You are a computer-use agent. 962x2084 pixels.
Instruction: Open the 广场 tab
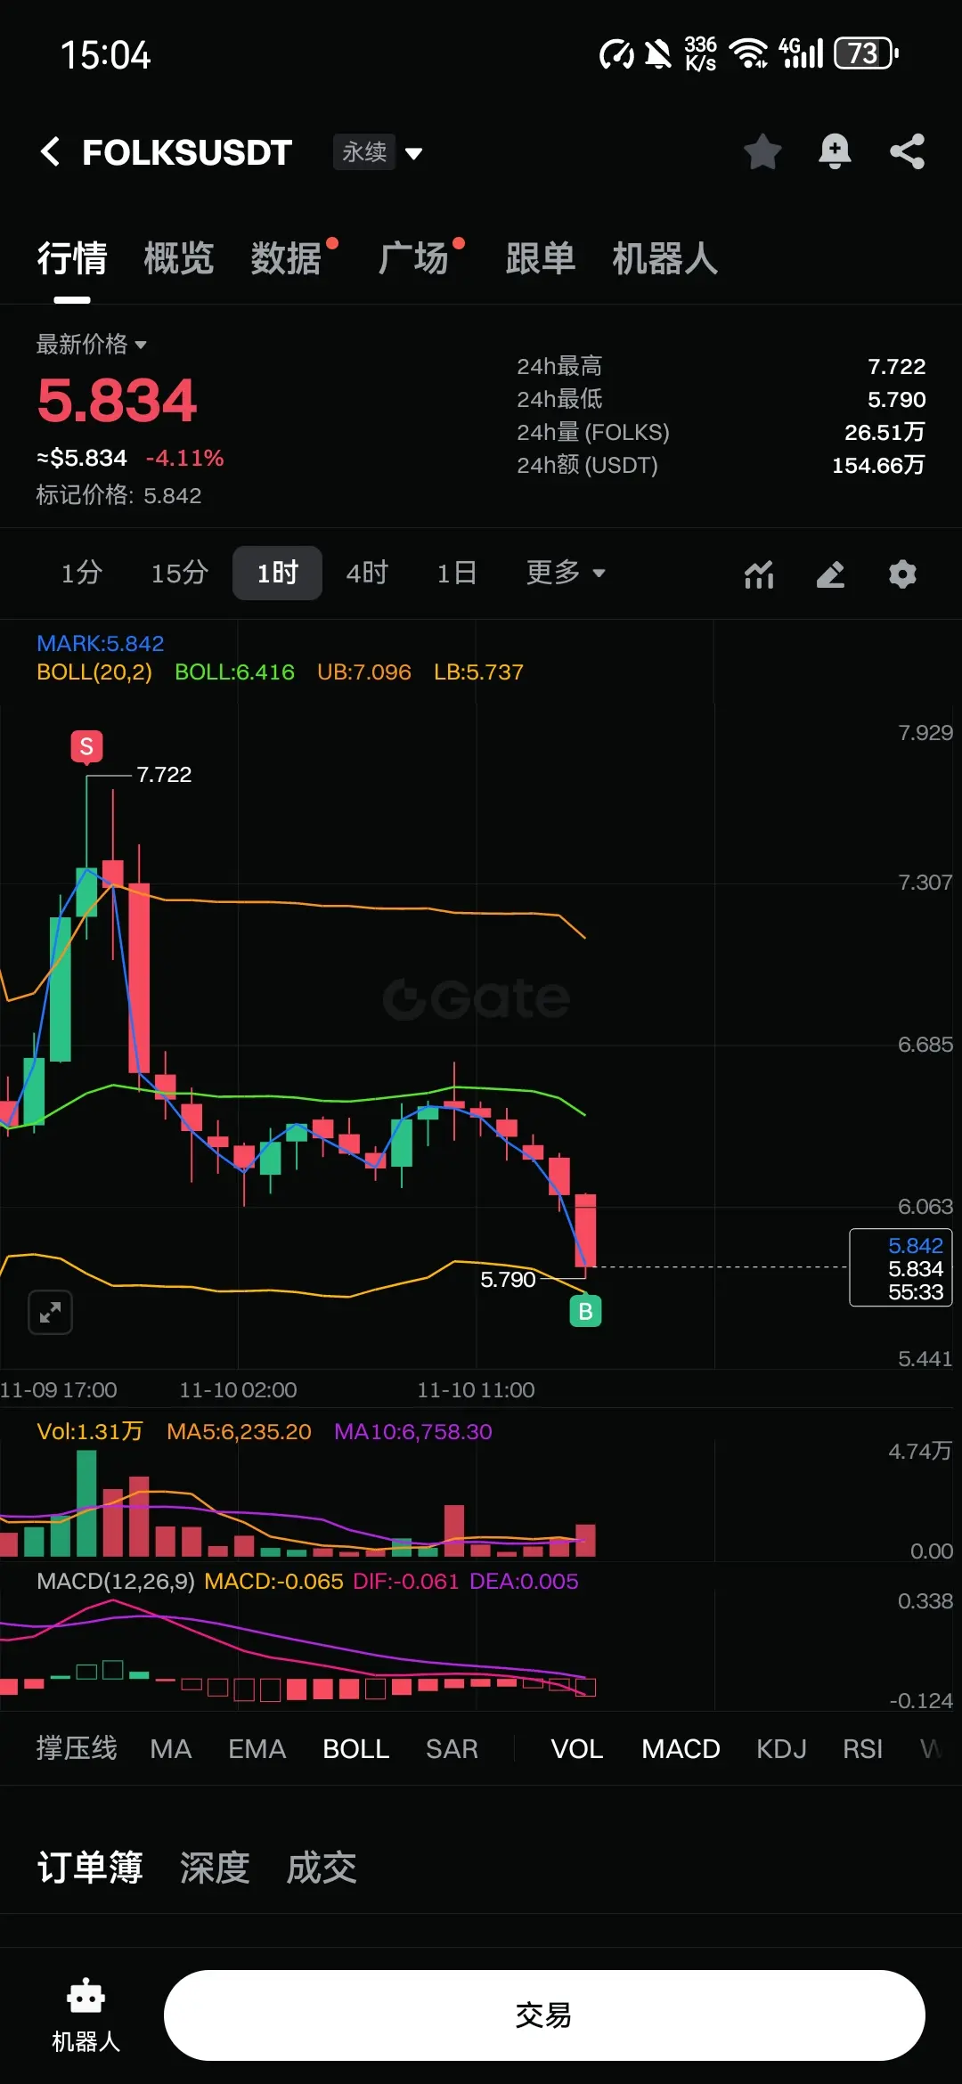(x=413, y=258)
